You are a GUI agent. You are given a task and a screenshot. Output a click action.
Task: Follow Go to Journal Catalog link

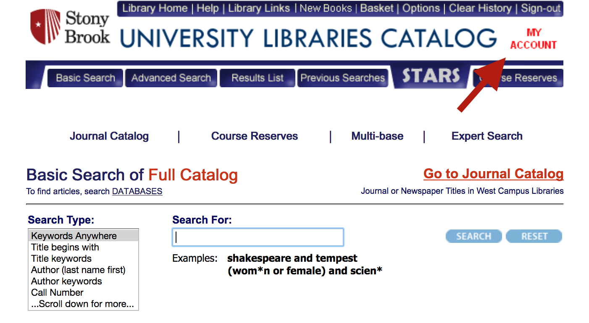[x=494, y=174]
